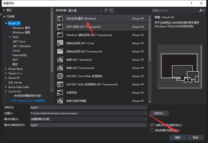Enable add to source control checkbox
Image resolution: width=208 pixels, height=143 pixels.
[152, 130]
